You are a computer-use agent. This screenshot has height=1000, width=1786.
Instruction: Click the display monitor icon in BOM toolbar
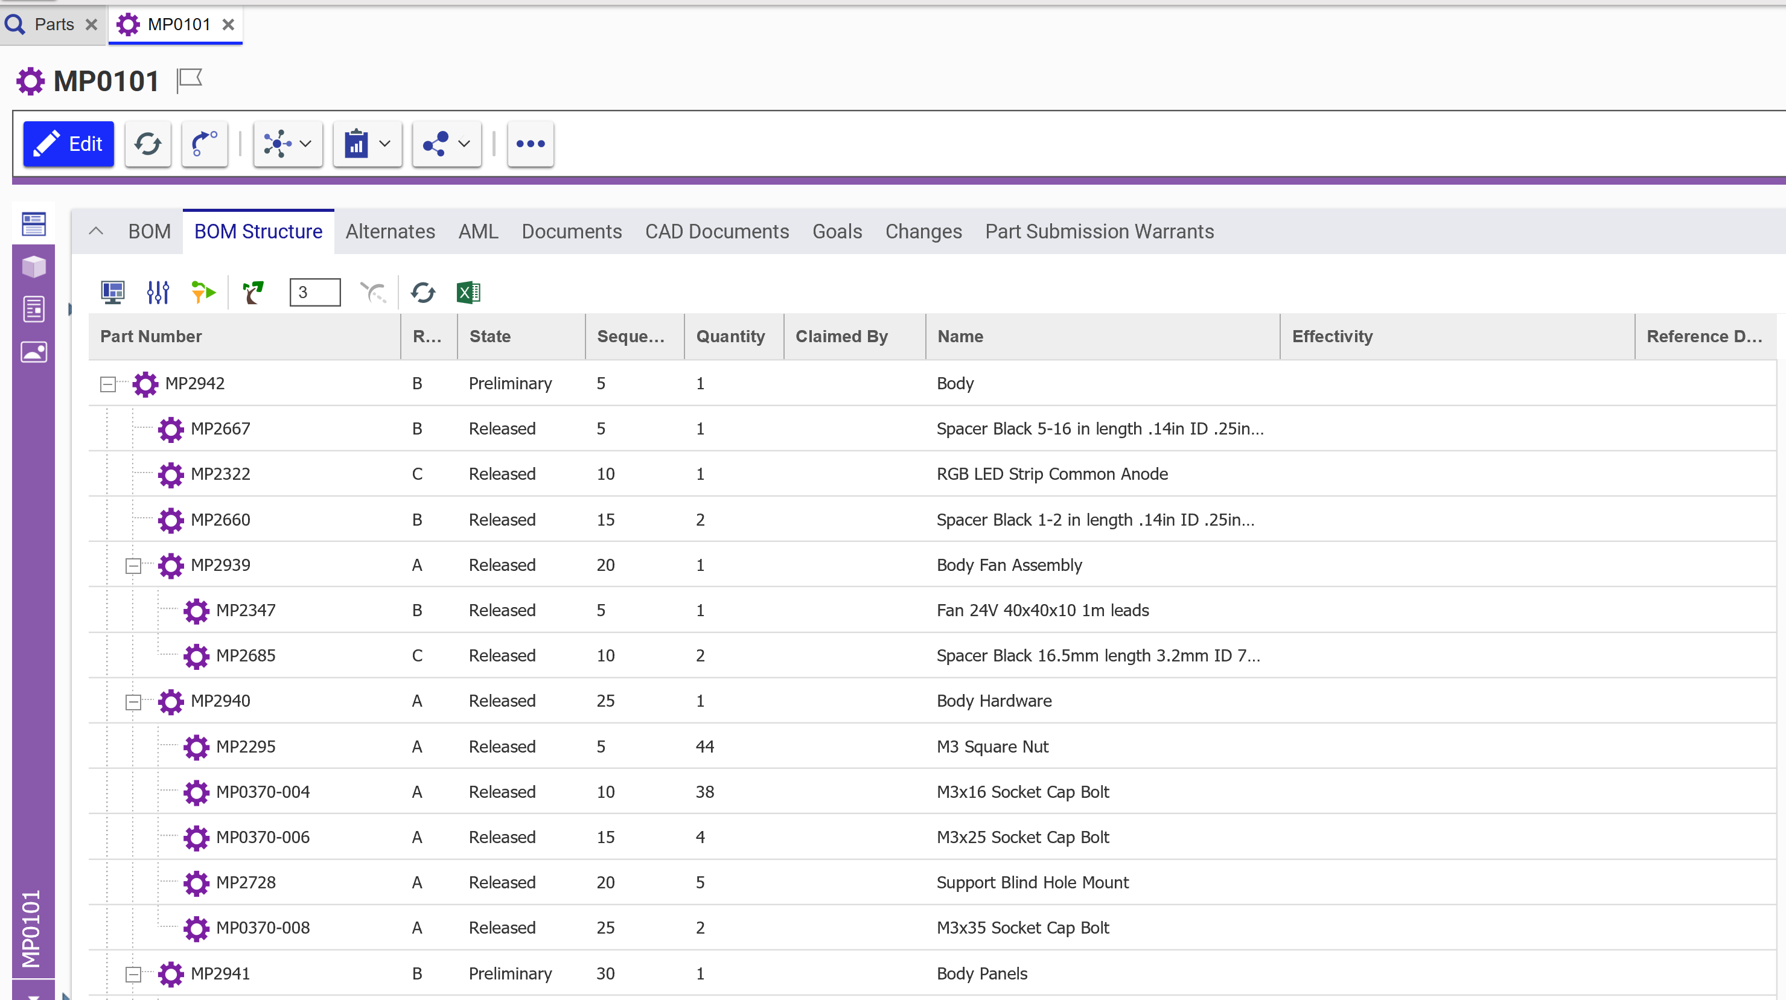pos(112,293)
